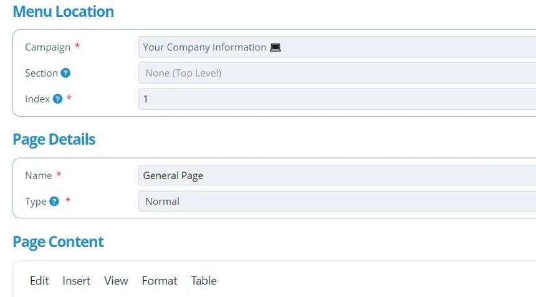536x297 pixels.
Task: Open the Edit menu in editor
Action: [x=39, y=281]
